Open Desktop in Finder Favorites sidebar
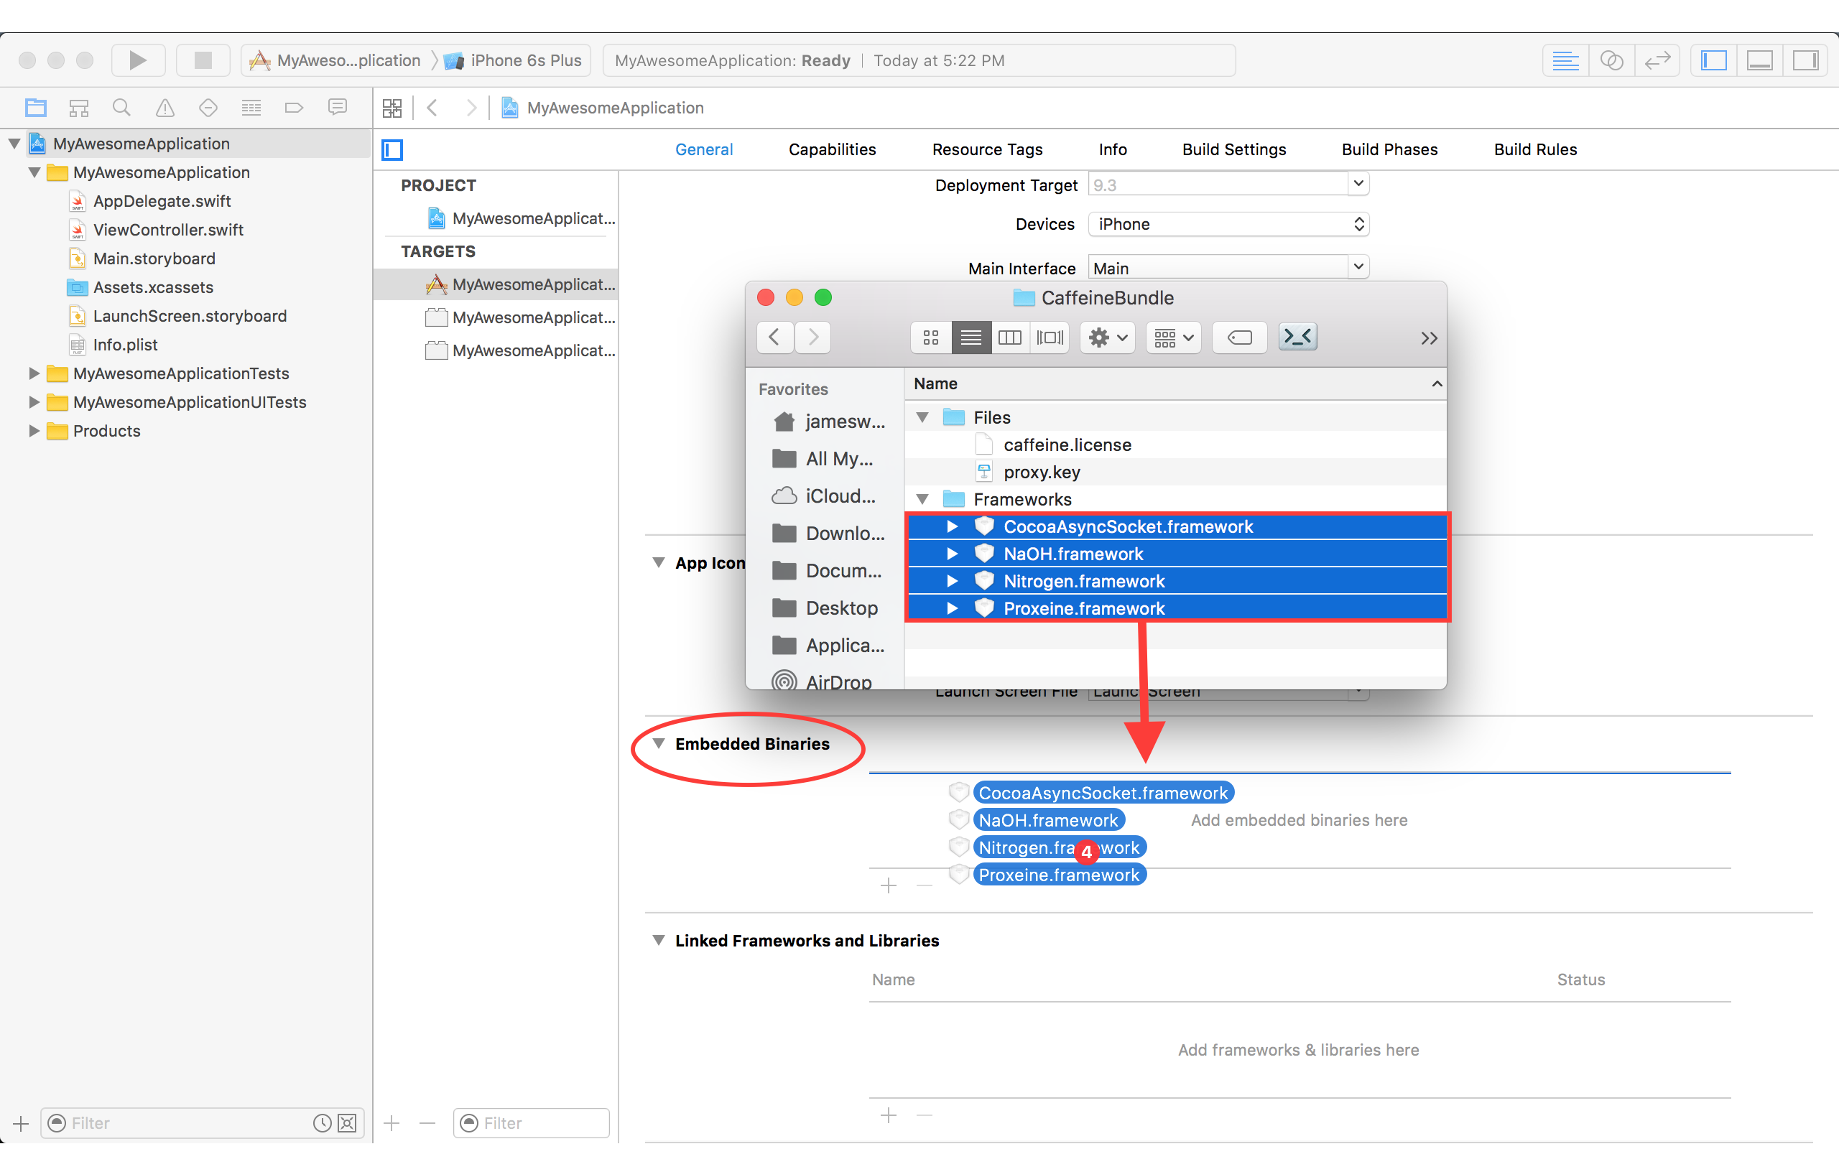1839x1149 pixels. tap(825, 608)
